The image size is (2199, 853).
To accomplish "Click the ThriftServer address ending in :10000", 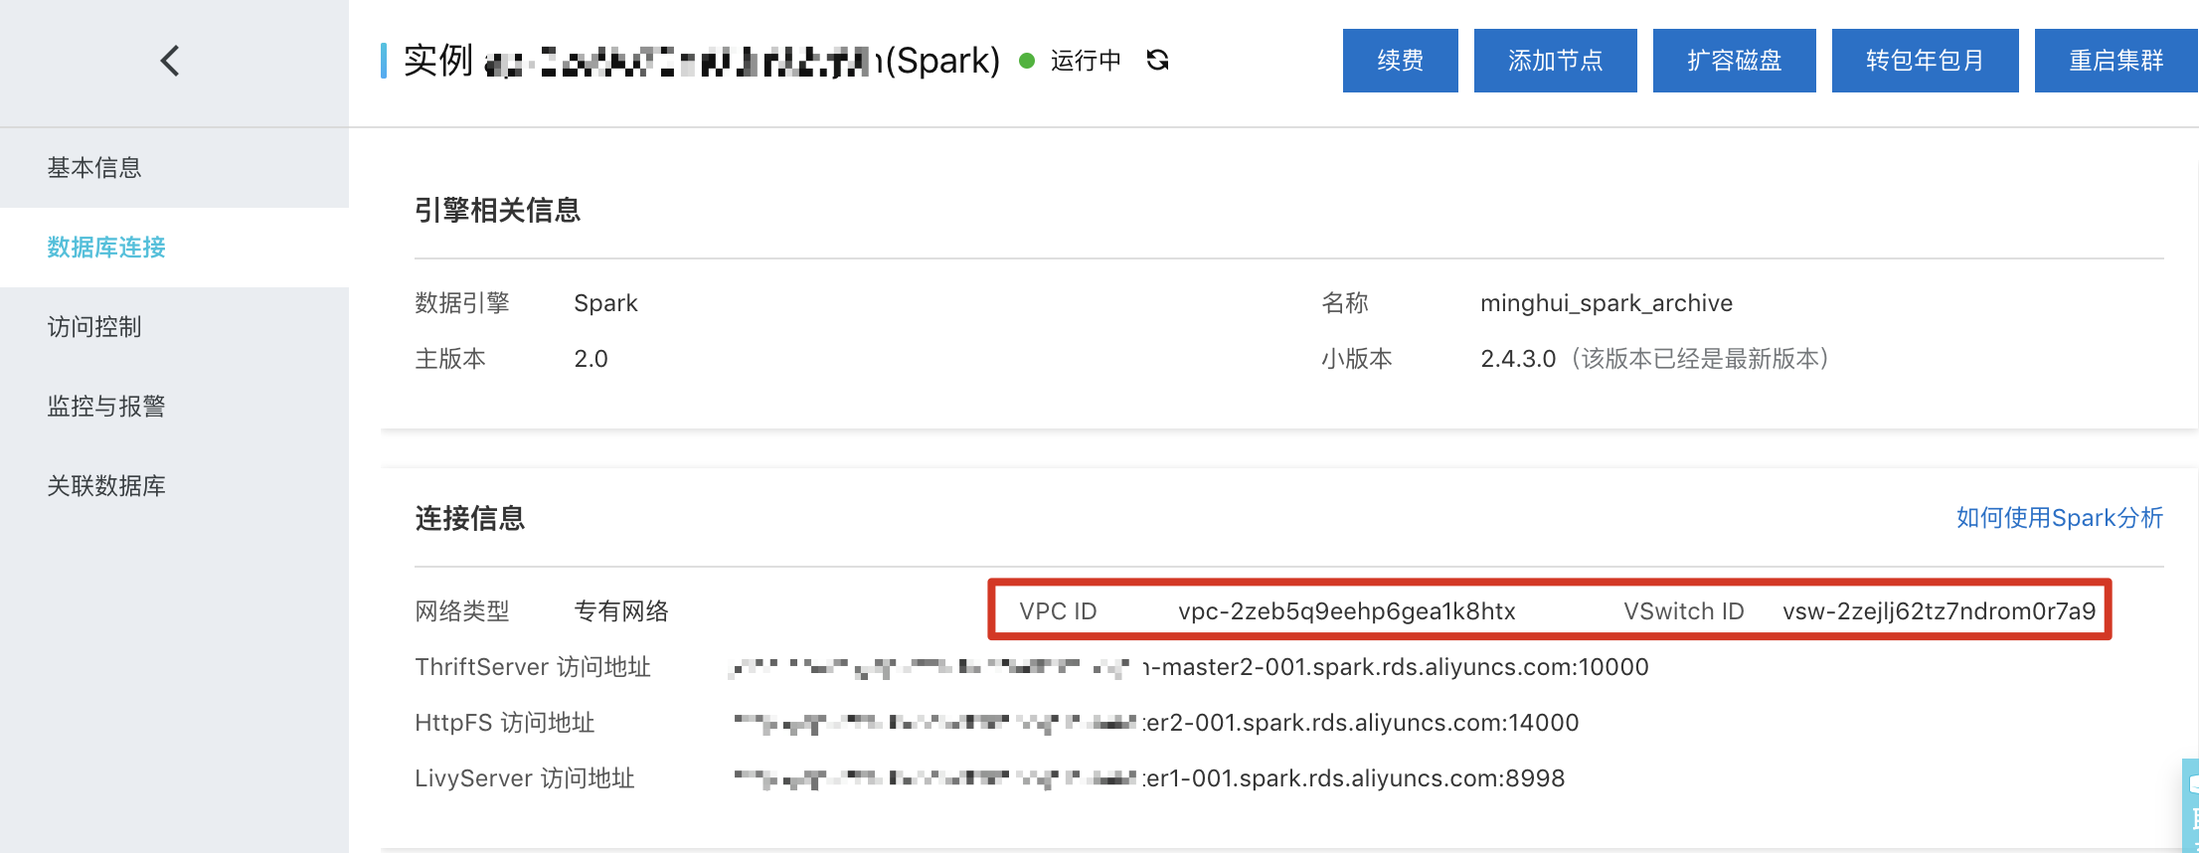I will coord(1188,666).
